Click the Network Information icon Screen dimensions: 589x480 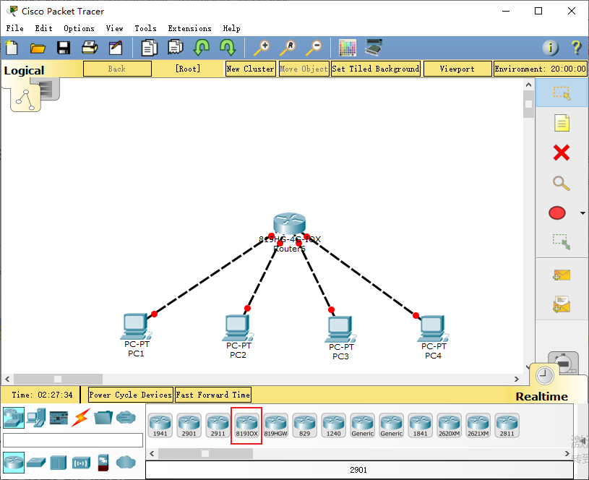coord(550,48)
